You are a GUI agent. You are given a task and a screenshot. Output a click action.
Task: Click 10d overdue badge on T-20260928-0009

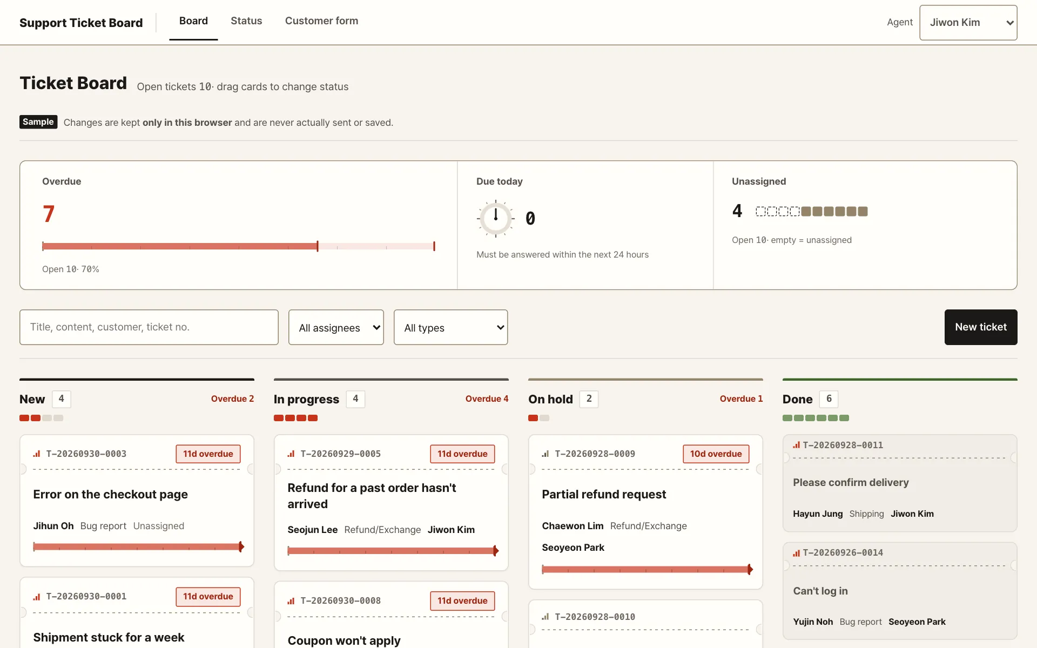tap(716, 454)
